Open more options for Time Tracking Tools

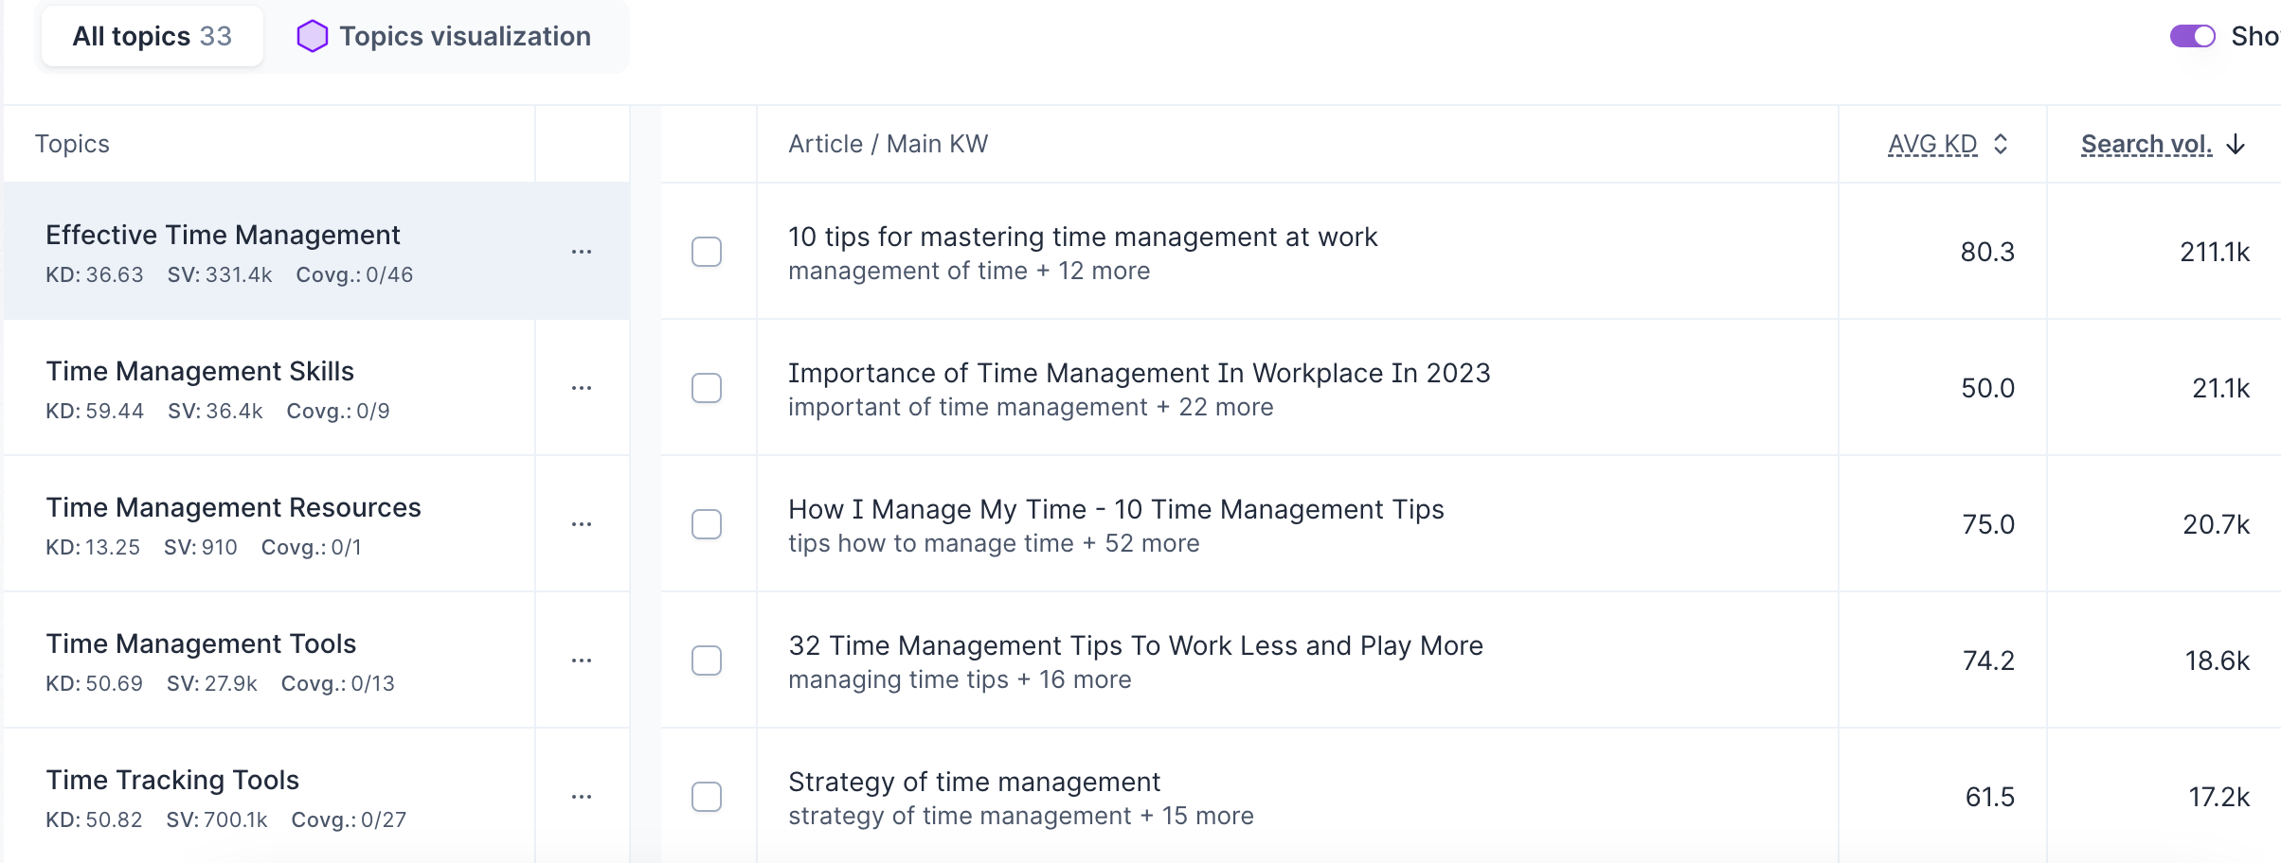click(x=582, y=797)
